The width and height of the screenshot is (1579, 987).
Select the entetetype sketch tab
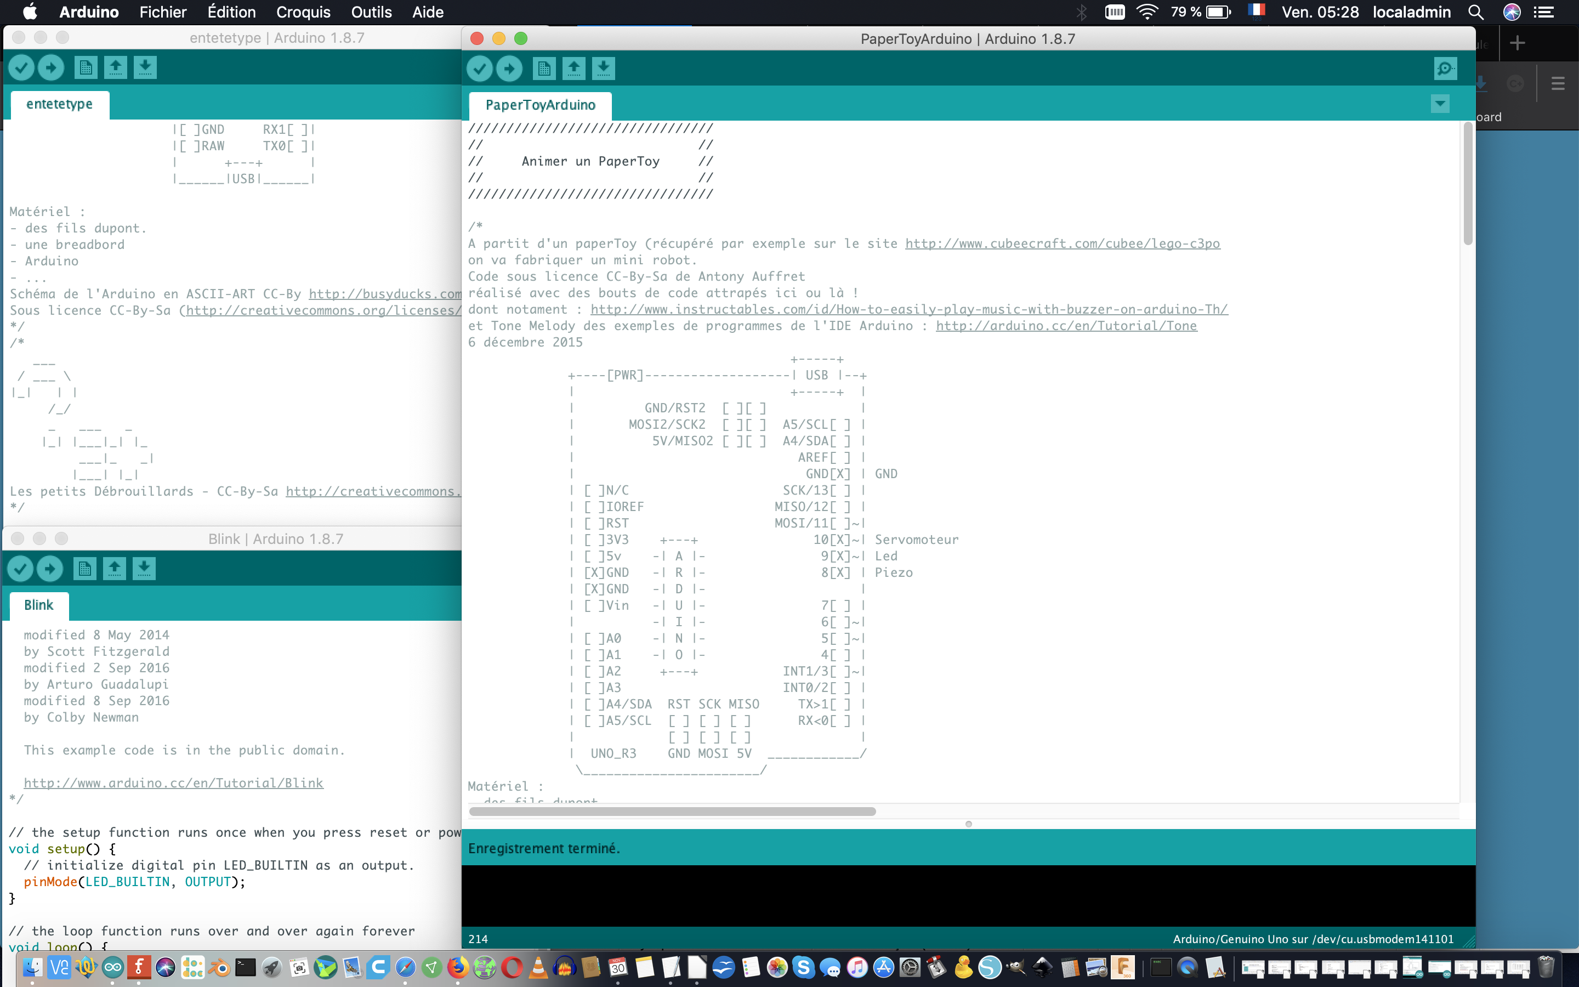pos(59,104)
